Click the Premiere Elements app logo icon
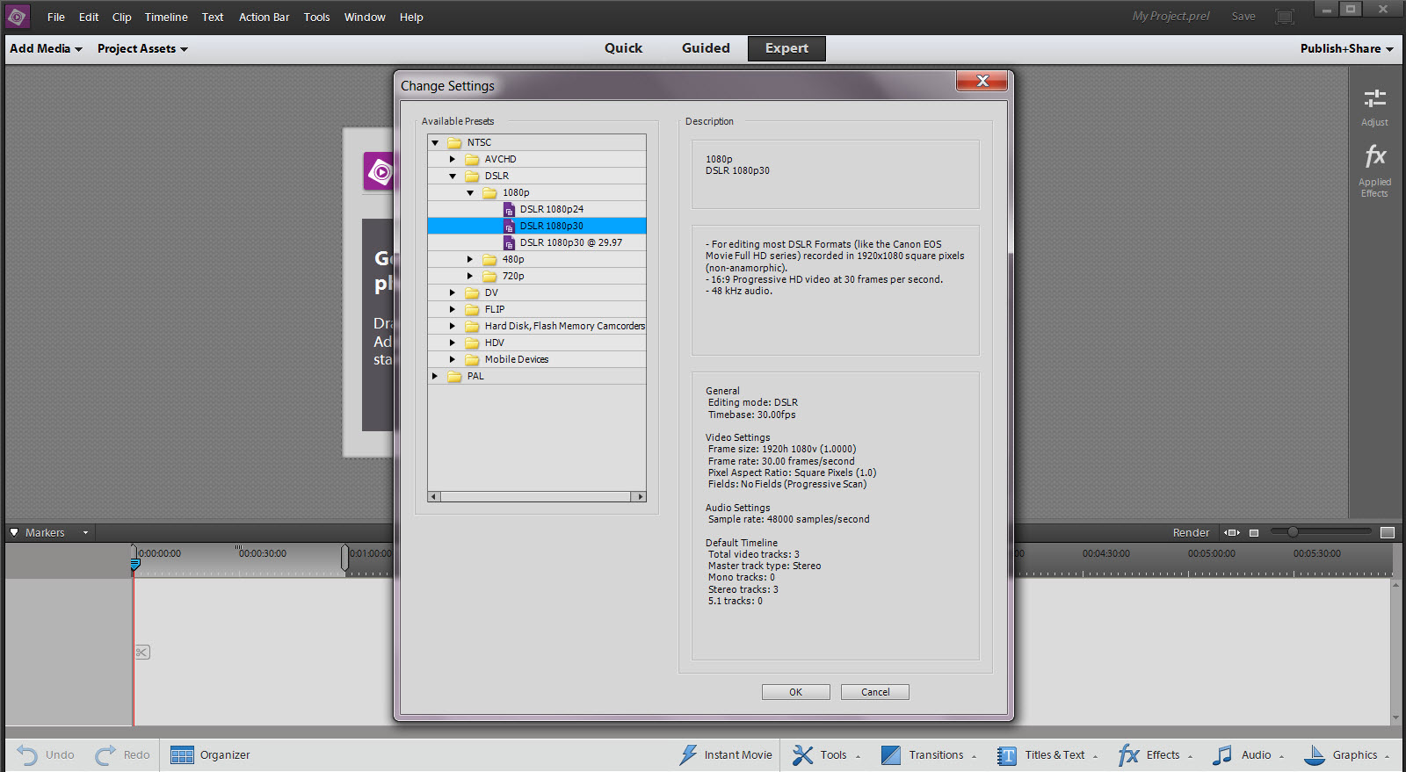Screen dimensions: 1406x772 pyautogui.click(x=17, y=16)
